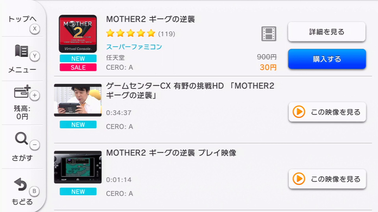Open the ゲームセンターCX video thumbnail

tap(78, 100)
